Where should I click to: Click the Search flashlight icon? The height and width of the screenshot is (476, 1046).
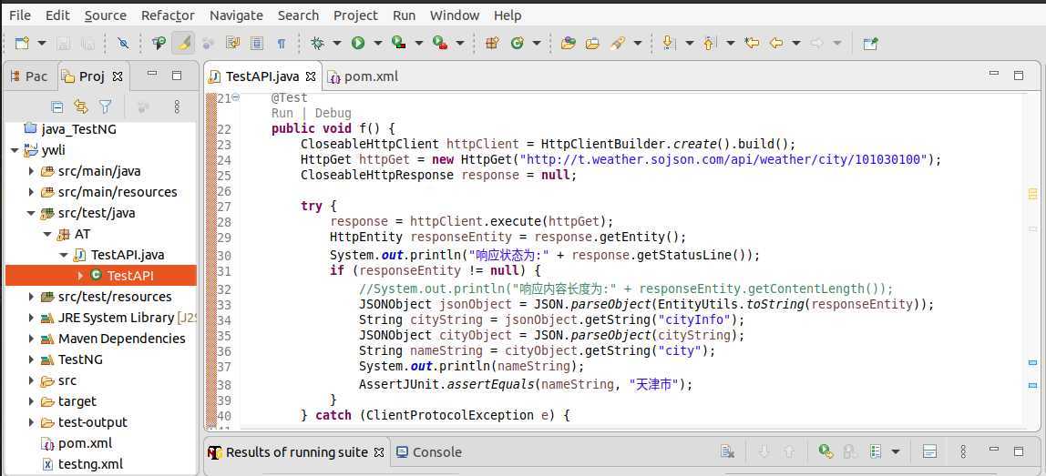coord(618,44)
